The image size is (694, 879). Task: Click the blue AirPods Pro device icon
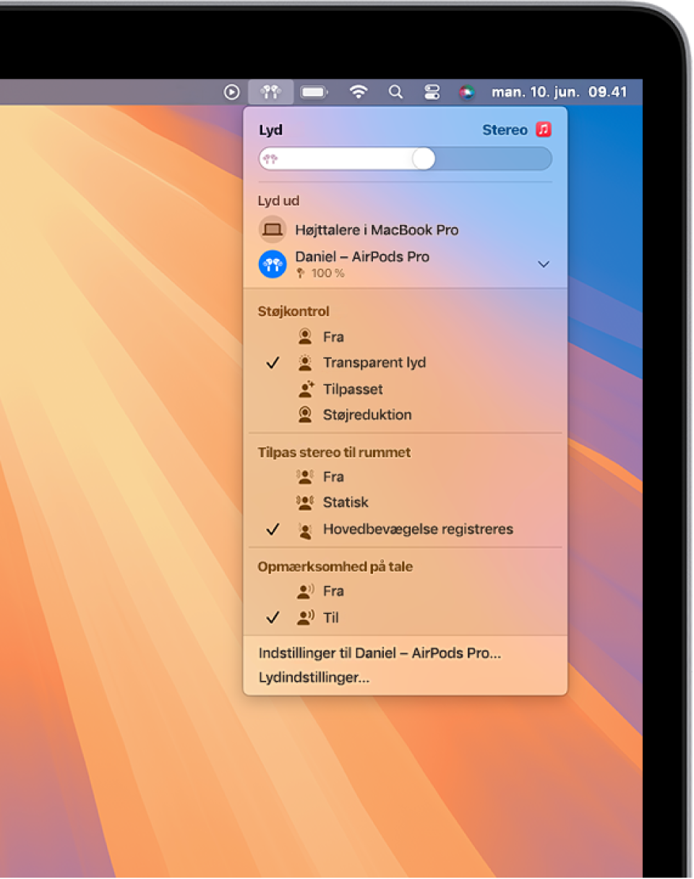click(272, 264)
